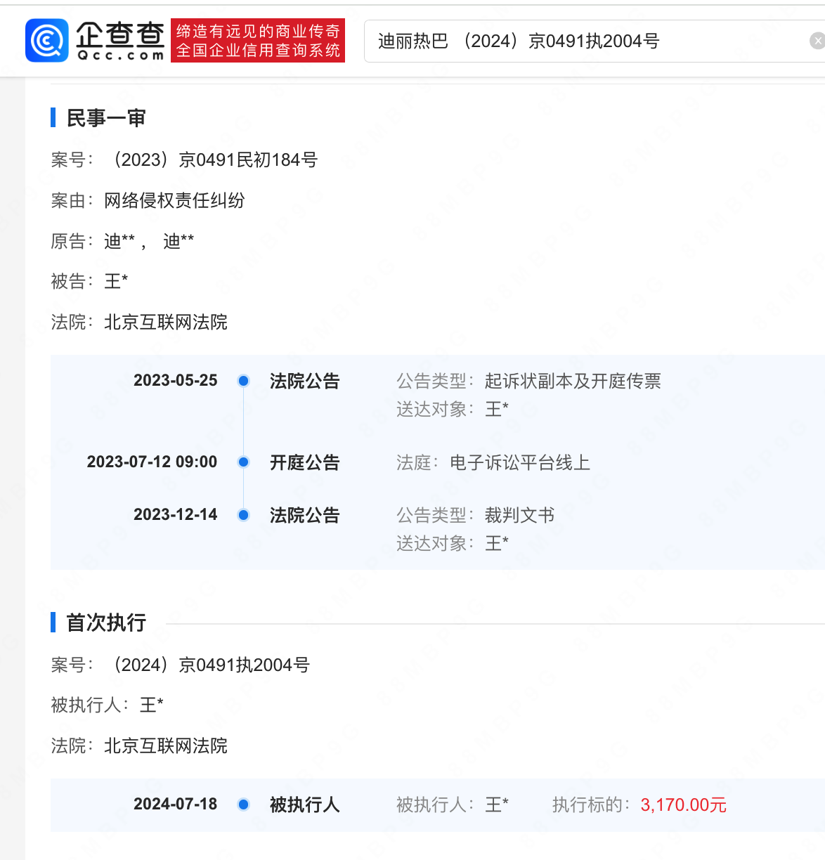Click the Qcc.com blue logo icon
This screenshot has width=825, height=860.
click(47, 40)
